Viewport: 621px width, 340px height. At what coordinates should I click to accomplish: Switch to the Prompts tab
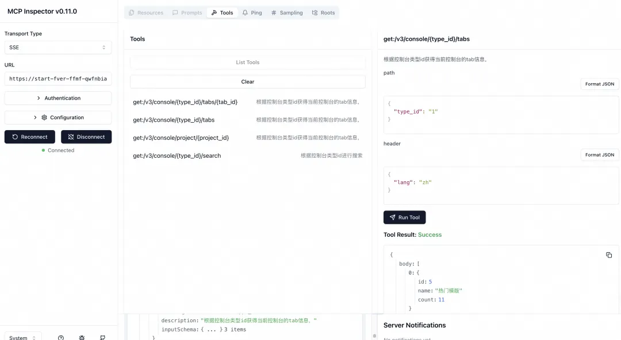(187, 13)
